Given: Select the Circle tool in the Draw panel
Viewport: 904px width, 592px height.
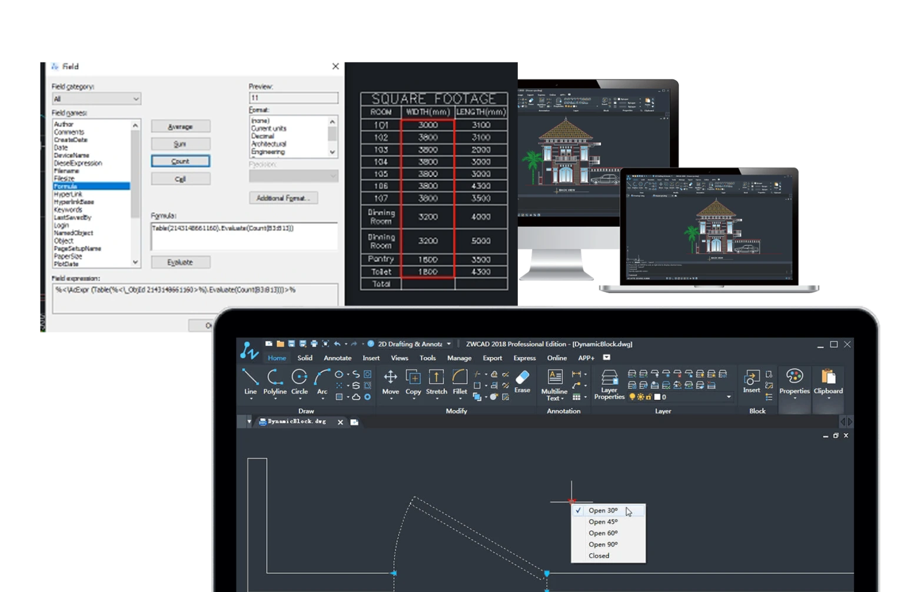Looking at the screenshot, I should (x=300, y=378).
